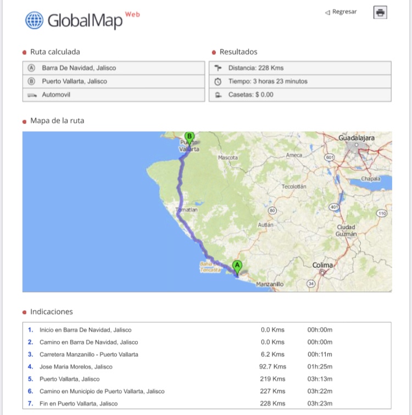Click the Manzanillo label on map
The width and height of the screenshot is (412, 415).
pyautogui.click(x=270, y=284)
